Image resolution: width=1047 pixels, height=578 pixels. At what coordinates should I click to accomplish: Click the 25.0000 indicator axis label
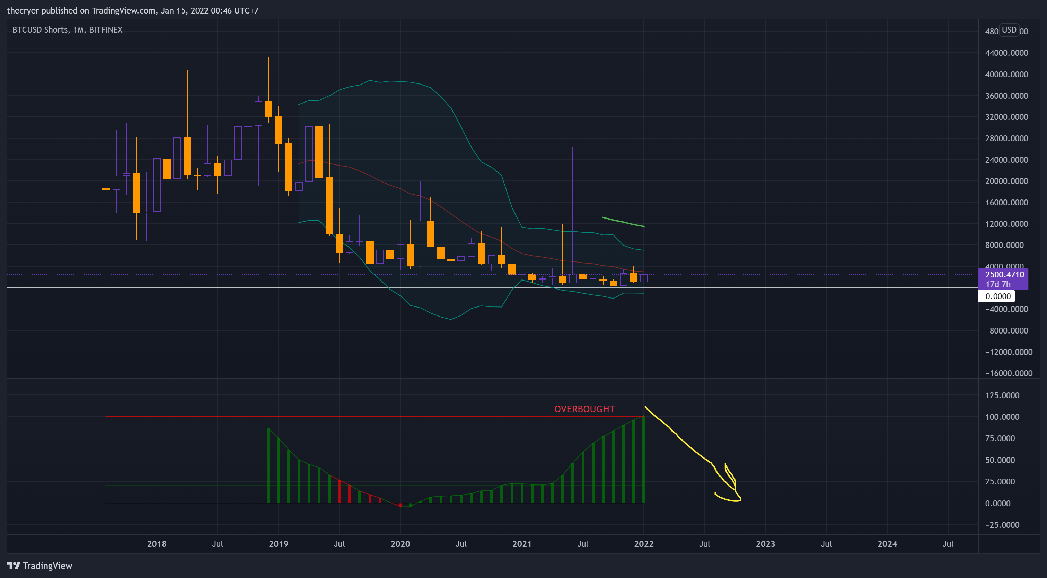pos(1000,482)
